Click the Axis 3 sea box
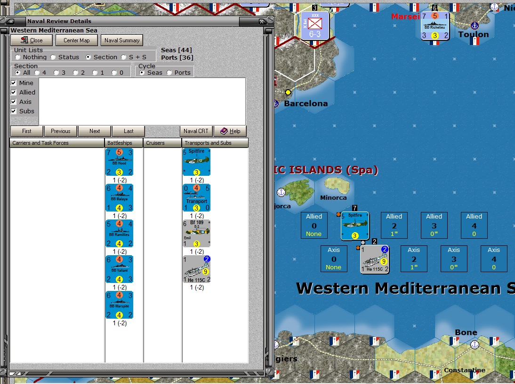515x384 pixels. click(x=454, y=259)
